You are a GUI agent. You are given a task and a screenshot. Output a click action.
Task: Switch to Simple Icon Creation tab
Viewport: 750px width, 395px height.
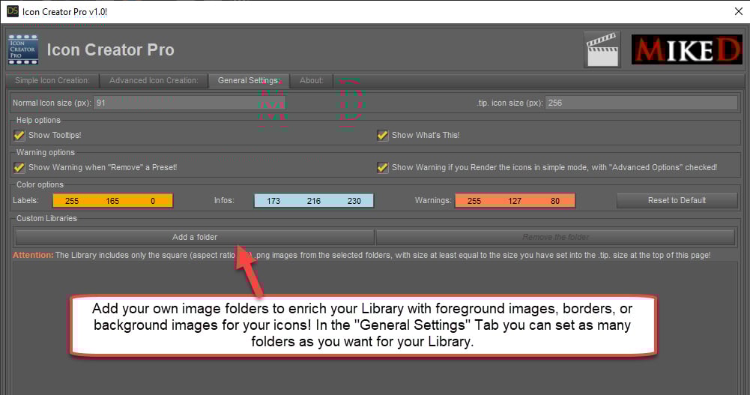click(x=52, y=80)
